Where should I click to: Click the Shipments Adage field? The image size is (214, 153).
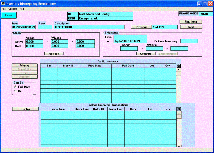[129, 48]
